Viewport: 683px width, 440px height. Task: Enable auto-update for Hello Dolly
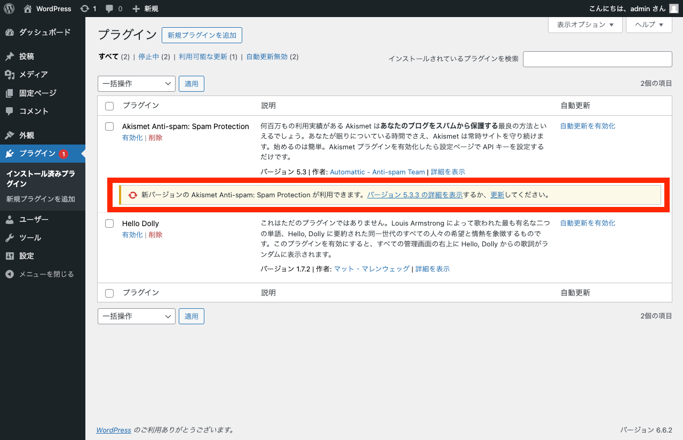point(587,223)
